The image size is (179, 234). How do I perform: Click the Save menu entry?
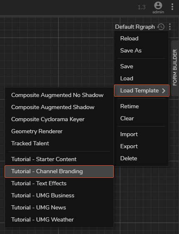[142, 66]
